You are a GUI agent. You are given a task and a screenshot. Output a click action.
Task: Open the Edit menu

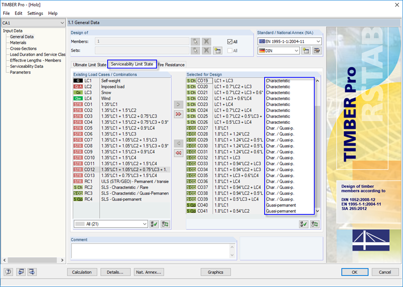coord(18,13)
